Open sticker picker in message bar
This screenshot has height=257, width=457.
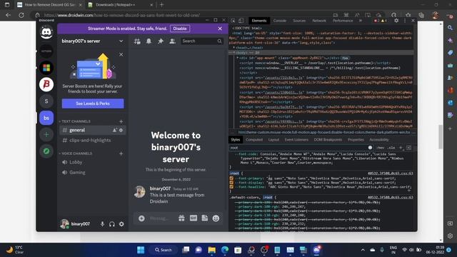205,218
